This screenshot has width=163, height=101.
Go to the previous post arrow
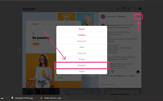click(x=20, y=50)
